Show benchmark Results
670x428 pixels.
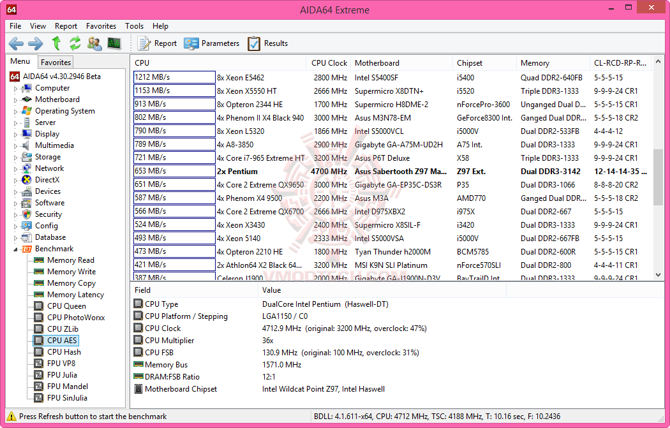(x=267, y=43)
